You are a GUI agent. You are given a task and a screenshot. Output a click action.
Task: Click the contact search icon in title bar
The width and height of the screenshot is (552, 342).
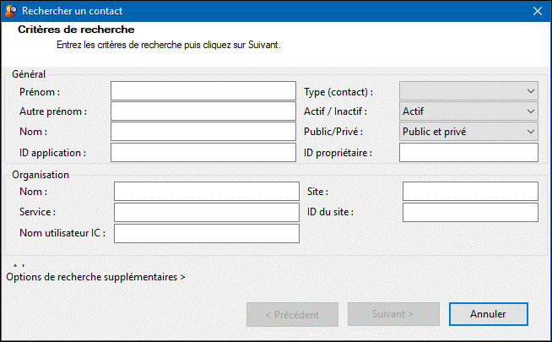[x=10, y=11]
